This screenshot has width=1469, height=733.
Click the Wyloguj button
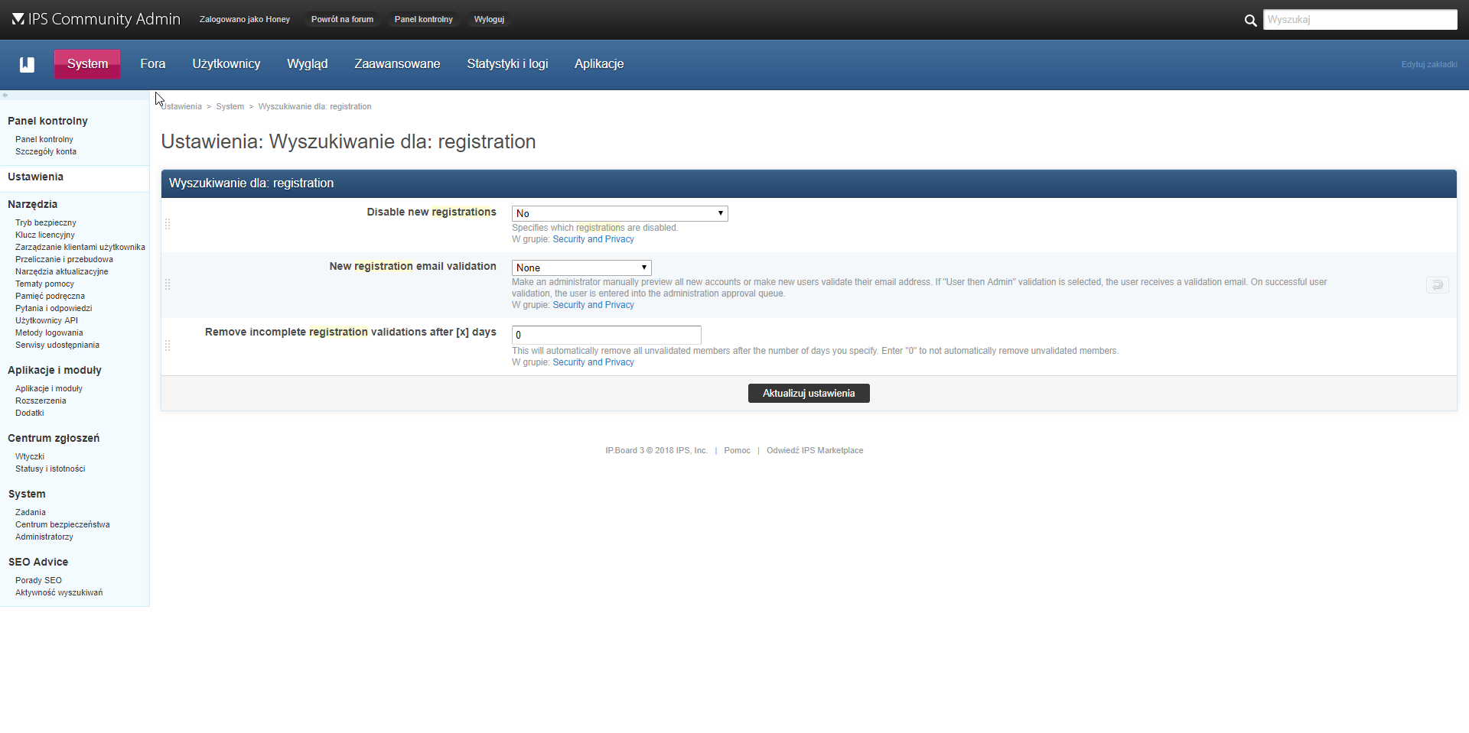488,19
